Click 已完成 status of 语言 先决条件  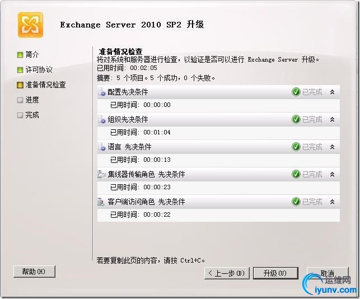[x=312, y=147]
